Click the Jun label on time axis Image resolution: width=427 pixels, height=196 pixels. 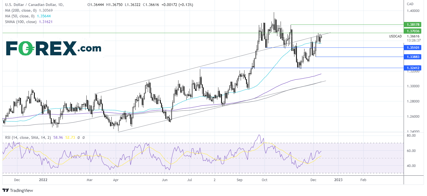[x=164, y=180]
